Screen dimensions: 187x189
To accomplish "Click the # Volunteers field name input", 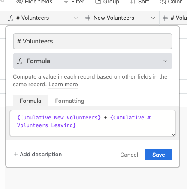I will (x=93, y=41).
